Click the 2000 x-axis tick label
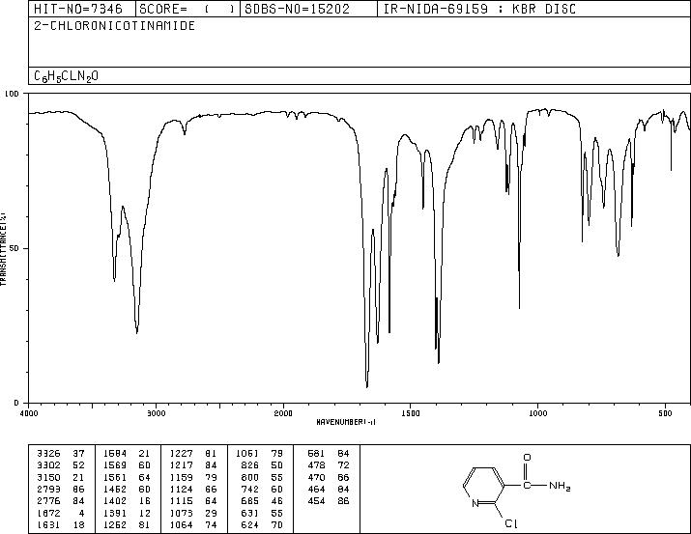 point(283,413)
